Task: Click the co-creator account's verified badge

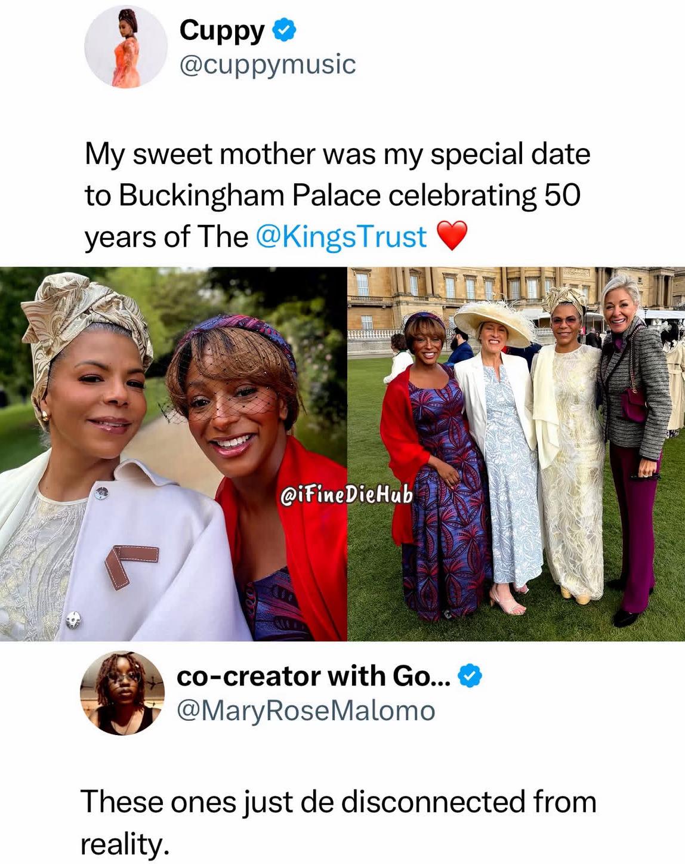Action: [470, 675]
